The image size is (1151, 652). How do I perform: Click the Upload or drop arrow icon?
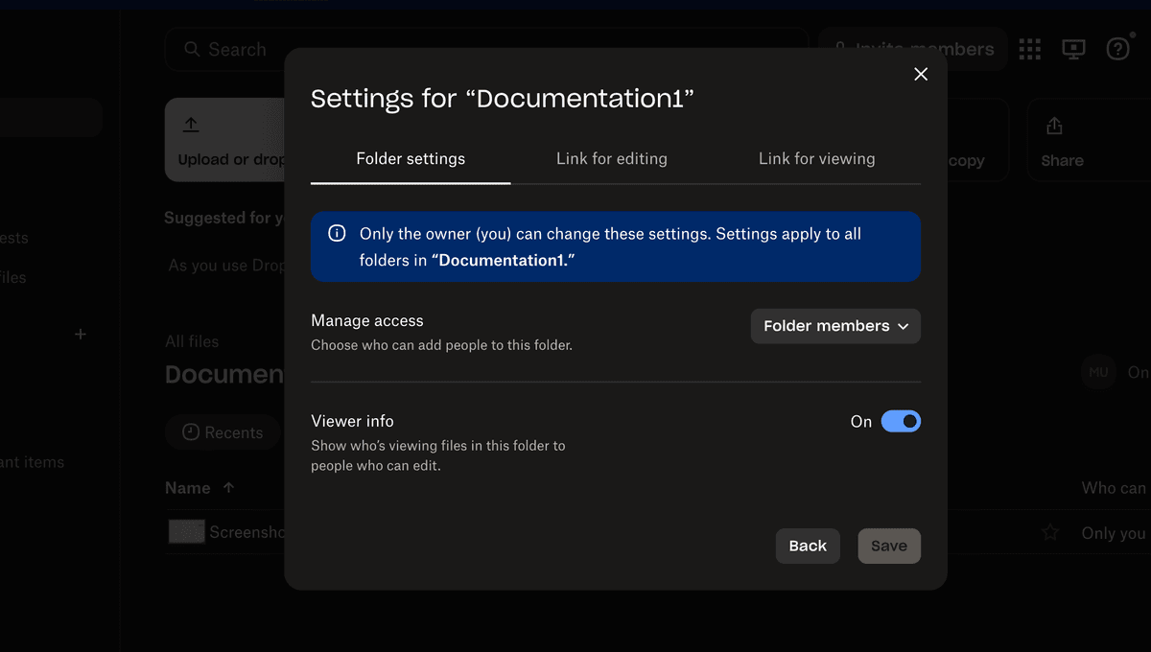191,126
